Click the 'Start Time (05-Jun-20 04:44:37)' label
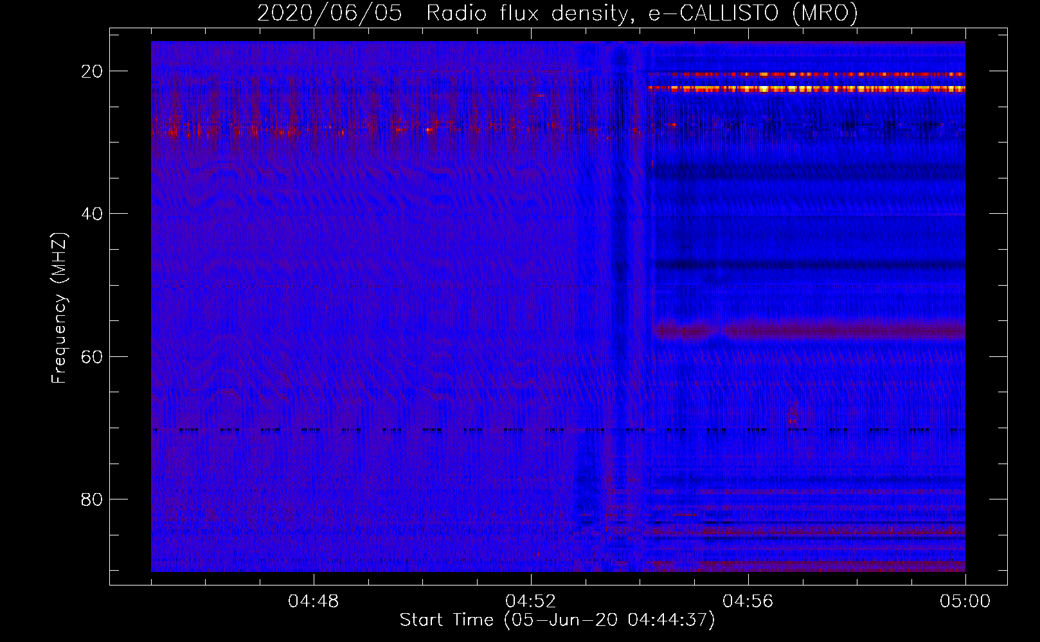The width and height of the screenshot is (1040, 642). point(557,620)
